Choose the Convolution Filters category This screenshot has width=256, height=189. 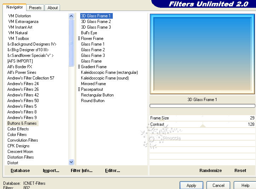point(23,140)
